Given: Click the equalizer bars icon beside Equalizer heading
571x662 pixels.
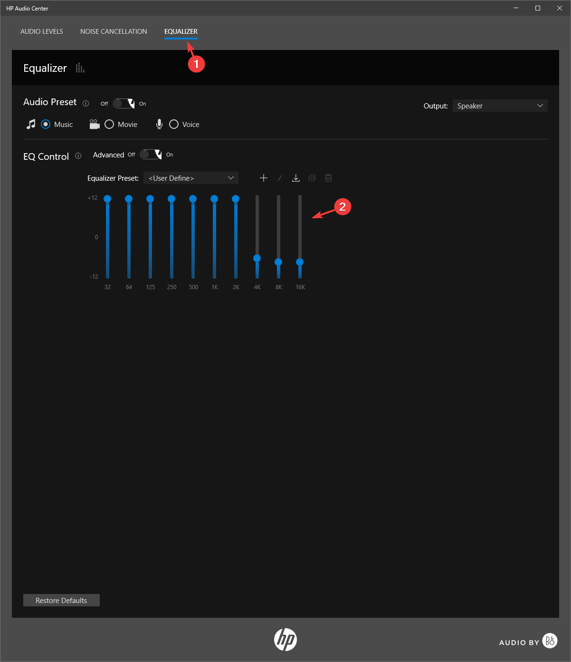Looking at the screenshot, I should coord(80,68).
